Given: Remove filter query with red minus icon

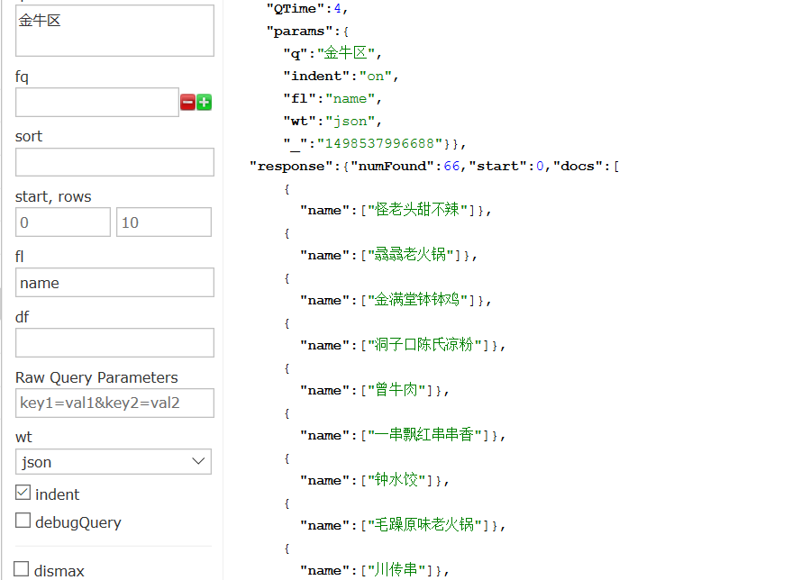Looking at the screenshot, I should pos(188,103).
